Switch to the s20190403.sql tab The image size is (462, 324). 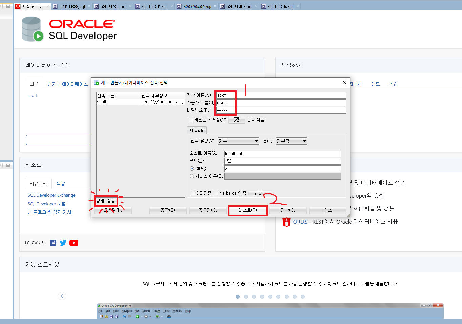pyautogui.click(x=239, y=7)
